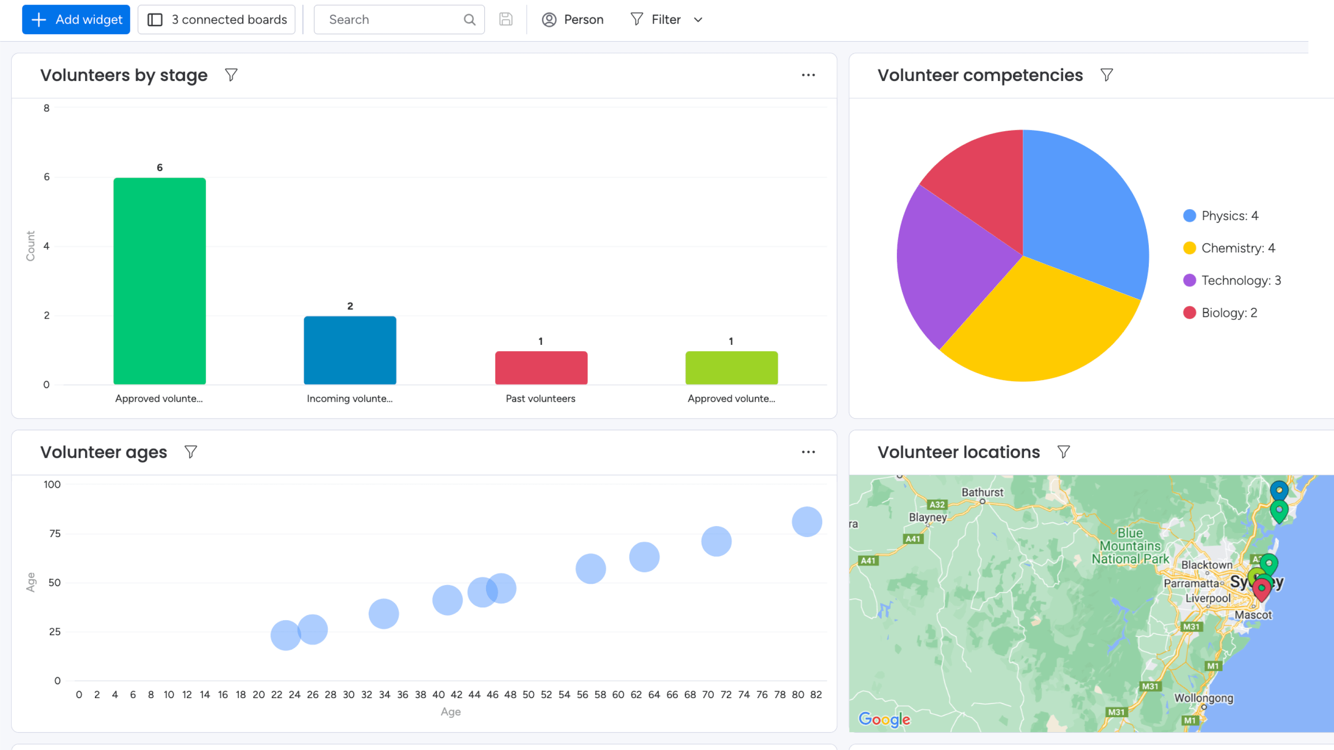
Task: Click the save view disk icon
Action: [x=505, y=20]
